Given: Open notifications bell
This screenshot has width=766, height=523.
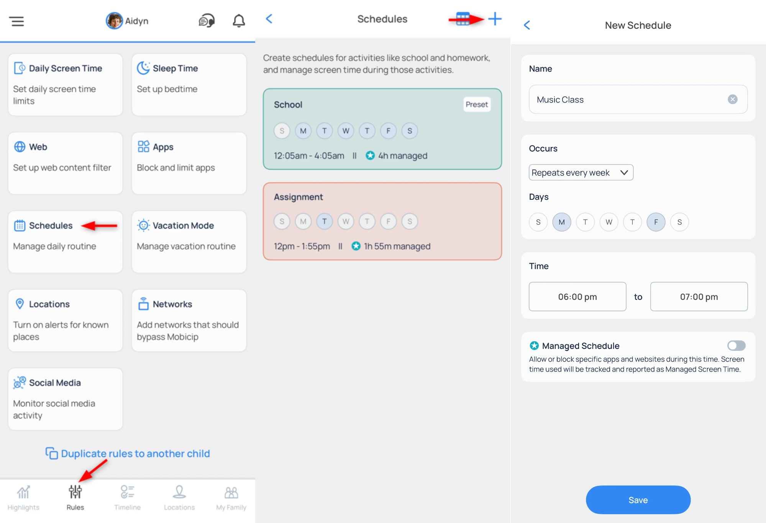Looking at the screenshot, I should (x=239, y=21).
